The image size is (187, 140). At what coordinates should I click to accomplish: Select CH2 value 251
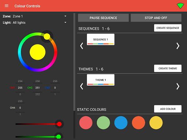(x=38, y=88)
